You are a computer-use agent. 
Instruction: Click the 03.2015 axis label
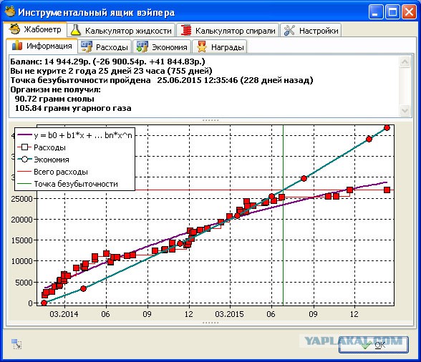coord(230,314)
